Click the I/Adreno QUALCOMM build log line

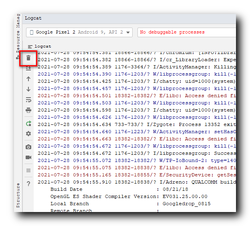[137, 182]
